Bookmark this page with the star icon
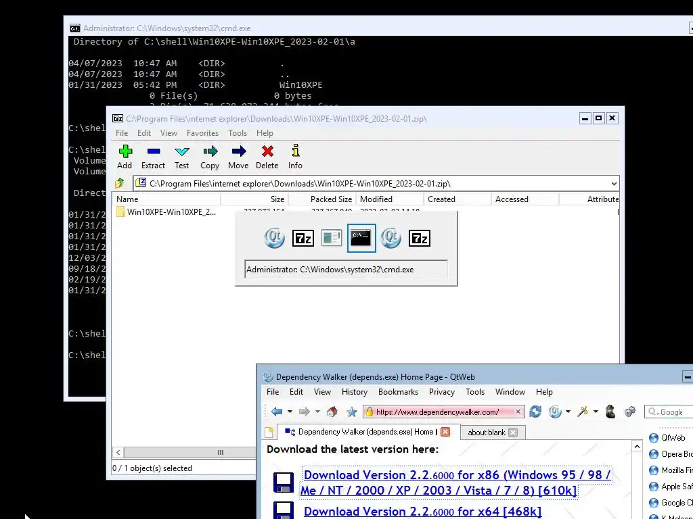The height and width of the screenshot is (519, 693). 352,412
